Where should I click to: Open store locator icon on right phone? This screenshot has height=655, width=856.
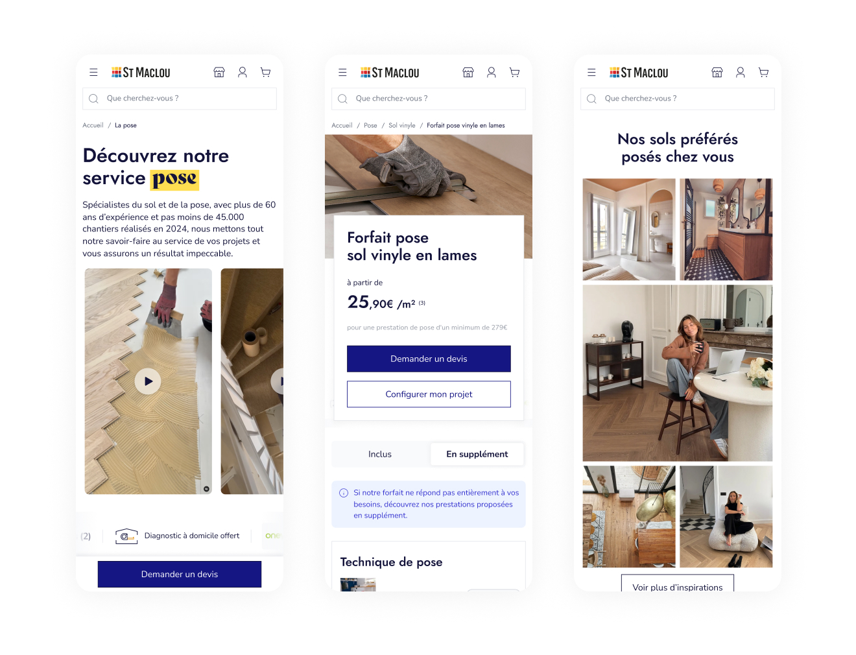click(x=717, y=73)
